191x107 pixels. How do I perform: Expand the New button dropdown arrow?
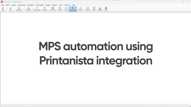[7, 9]
